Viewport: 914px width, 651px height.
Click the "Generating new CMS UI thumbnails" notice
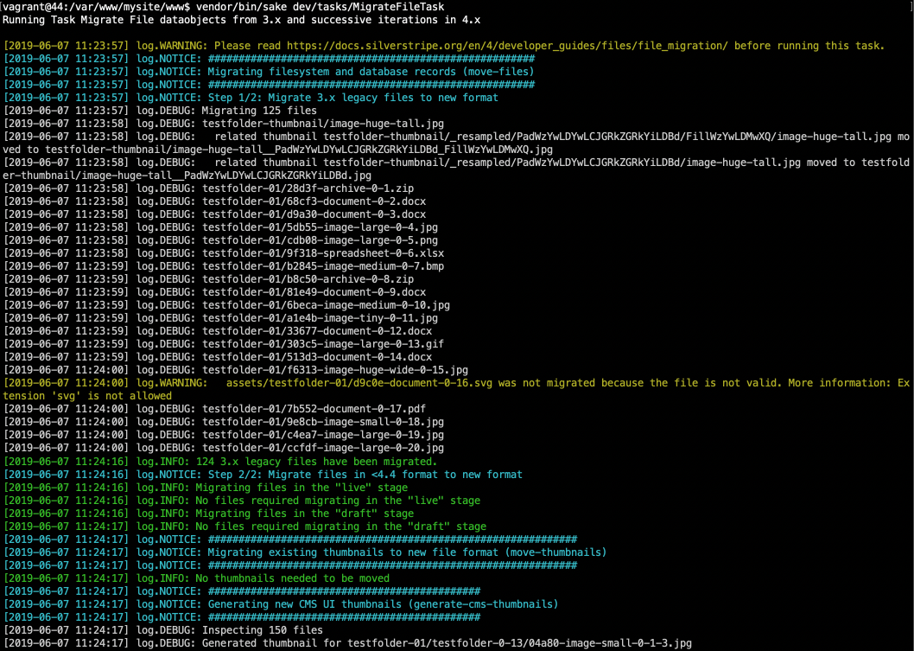coord(383,604)
